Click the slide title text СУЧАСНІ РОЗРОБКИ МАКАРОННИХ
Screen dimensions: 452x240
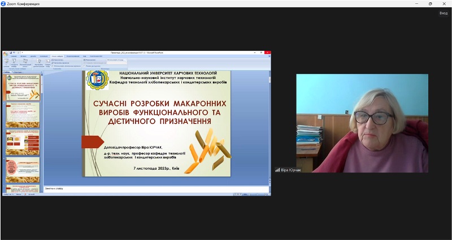coord(160,104)
